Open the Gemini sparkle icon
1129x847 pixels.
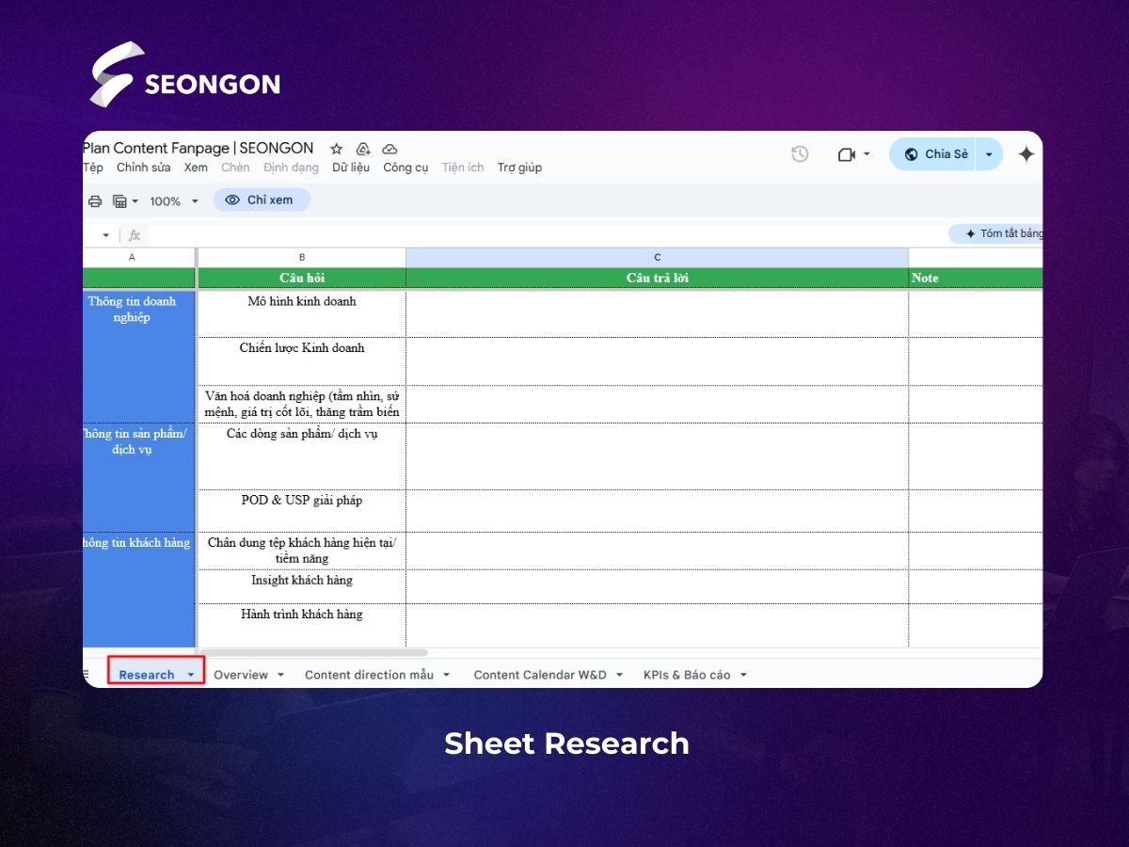pyautogui.click(x=1026, y=154)
